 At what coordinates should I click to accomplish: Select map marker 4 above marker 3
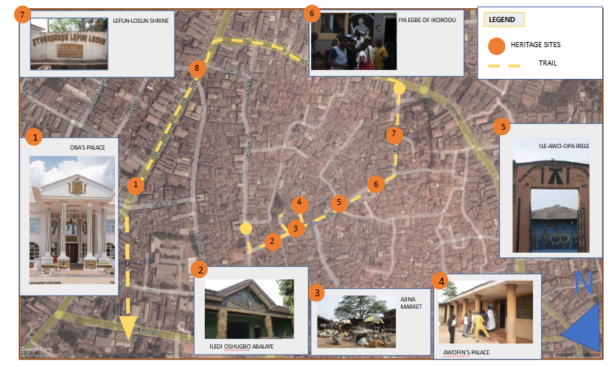coord(299,204)
